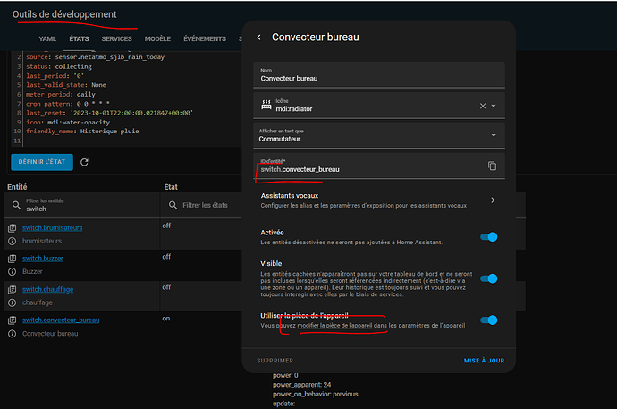Show info for chauffage entity
This screenshot has width=617, height=409.
click(x=13, y=302)
